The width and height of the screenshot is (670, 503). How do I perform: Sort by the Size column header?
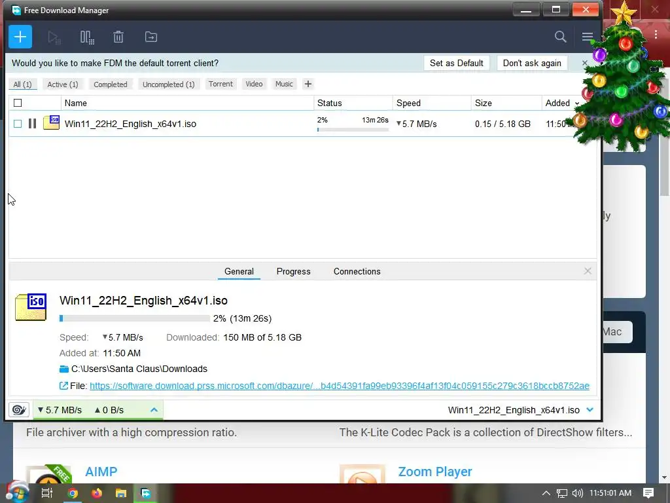(x=506, y=103)
